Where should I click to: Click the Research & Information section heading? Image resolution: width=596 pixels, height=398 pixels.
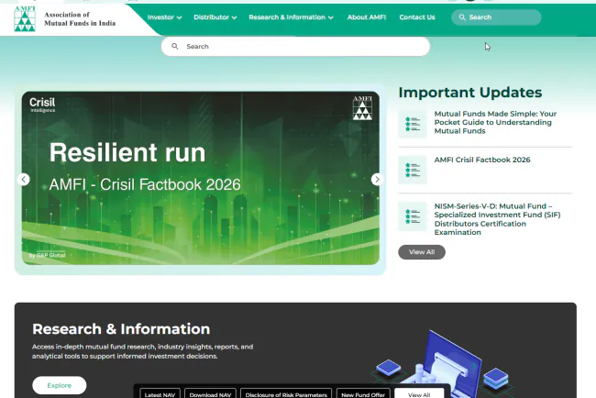tap(121, 329)
